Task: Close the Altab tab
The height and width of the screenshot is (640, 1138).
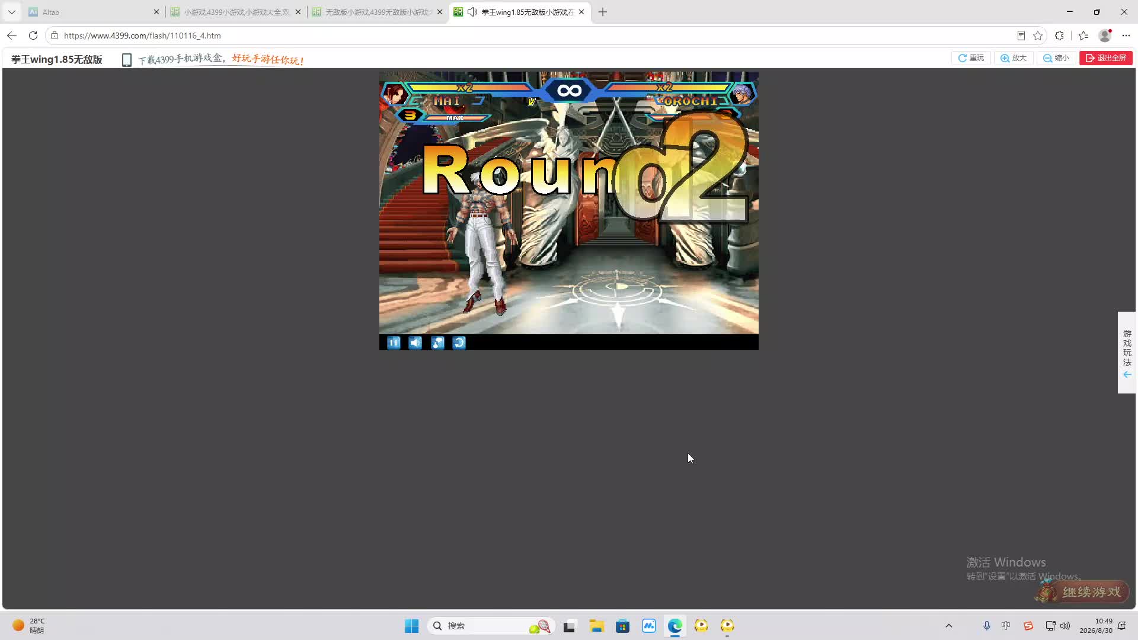Action: click(x=156, y=12)
